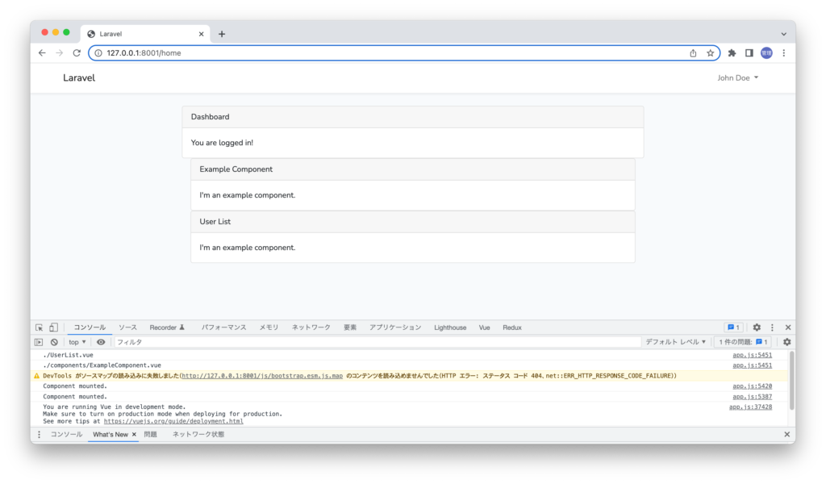The image size is (826, 484).
Task: Open DevTools settings with the gear icon
Action: pos(756,327)
